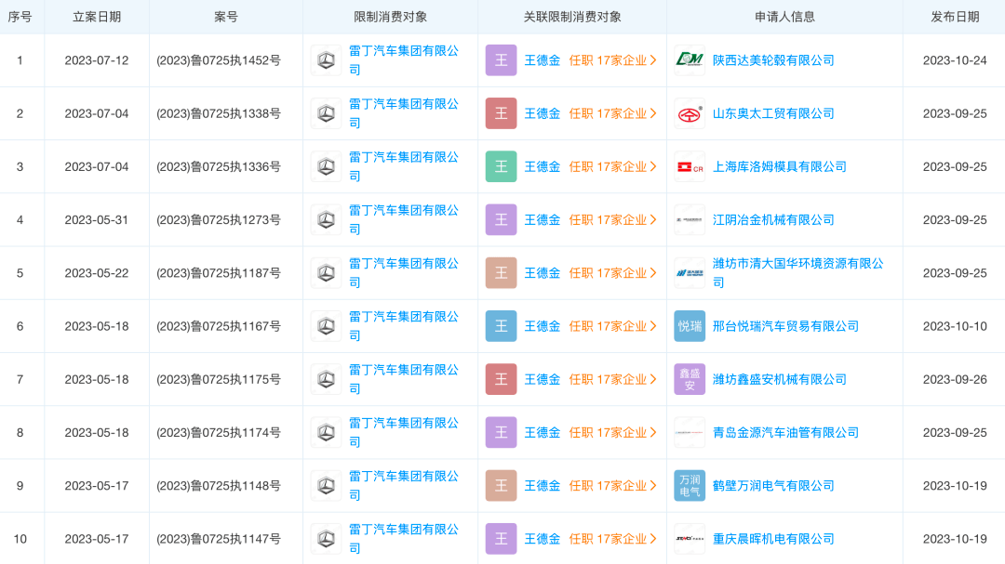Open 潍坊市清大国华环境资源有限公司 link
Viewport: 1005px width, 564px height.
pos(797,264)
